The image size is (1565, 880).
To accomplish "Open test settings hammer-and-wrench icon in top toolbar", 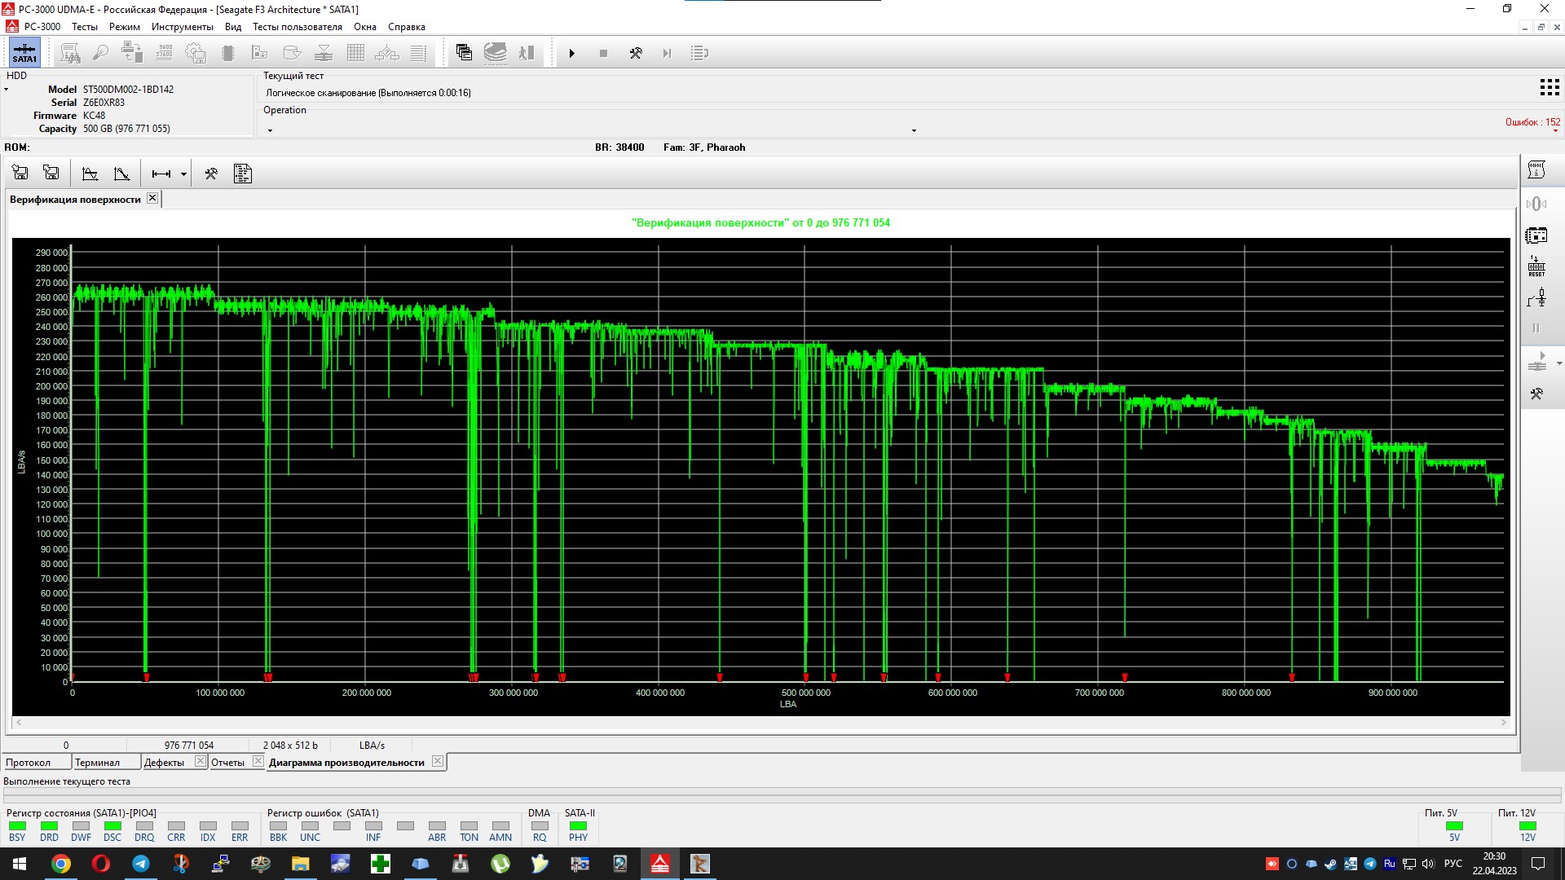I will (636, 53).
